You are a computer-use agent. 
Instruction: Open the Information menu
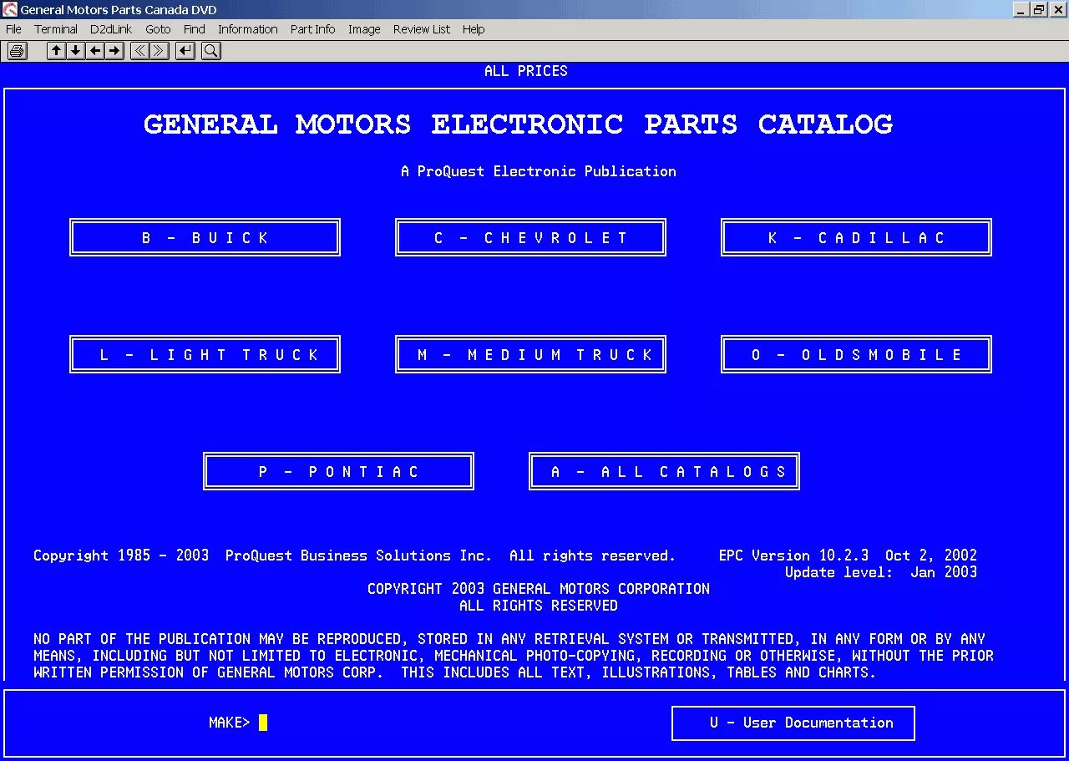point(247,29)
